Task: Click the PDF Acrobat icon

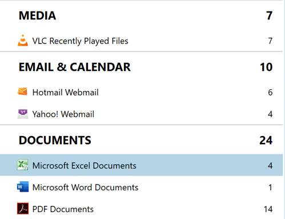Action: (x=23, y=209)
